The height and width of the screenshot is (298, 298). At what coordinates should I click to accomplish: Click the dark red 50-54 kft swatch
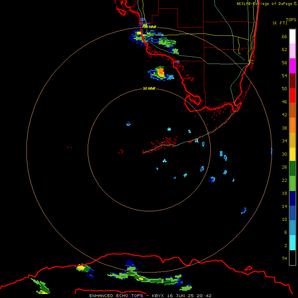coord(292,80)
